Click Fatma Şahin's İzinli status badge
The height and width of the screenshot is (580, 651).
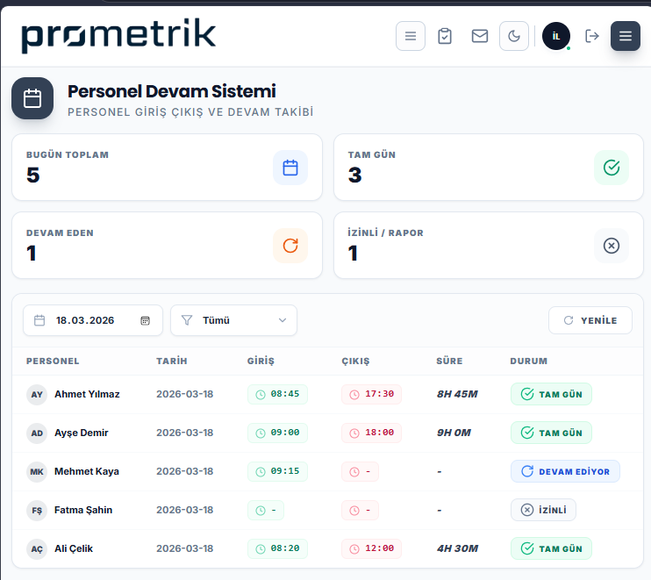[x=543, y=511]
